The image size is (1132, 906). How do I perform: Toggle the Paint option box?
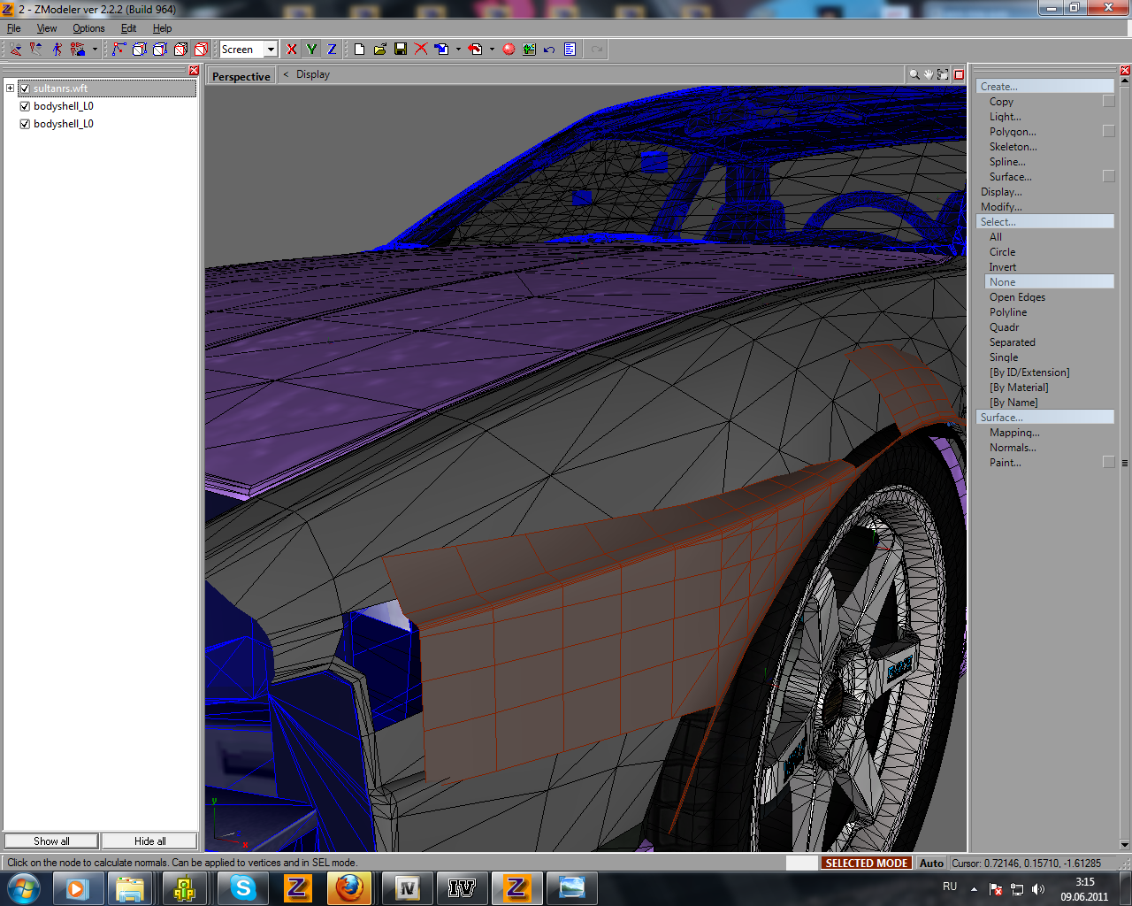pos(1108,462)
